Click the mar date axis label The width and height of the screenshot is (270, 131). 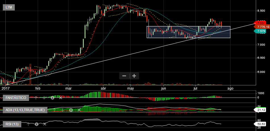[x=68, y=88]
